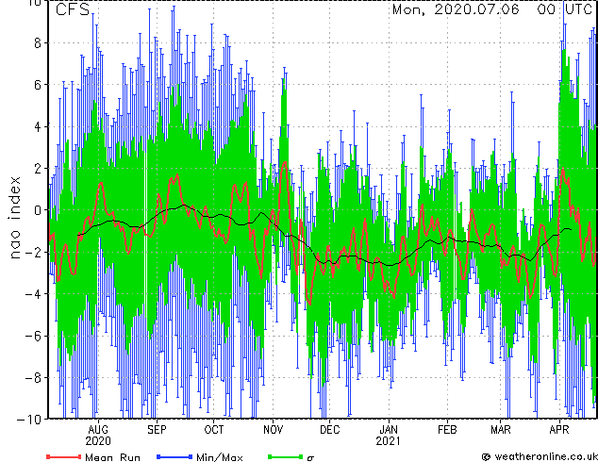The image size is (598, 462).
Task: Click the DEC x-axis month label
Action: coord(330,430)
